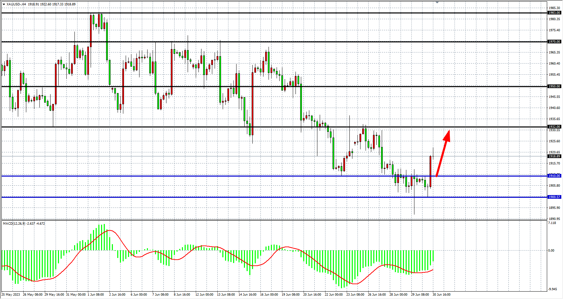Viewport: 563px width, 299px height.
Task: Click the 1970.00 price level label
Action: pyautogui.click(x=554, y=42)
